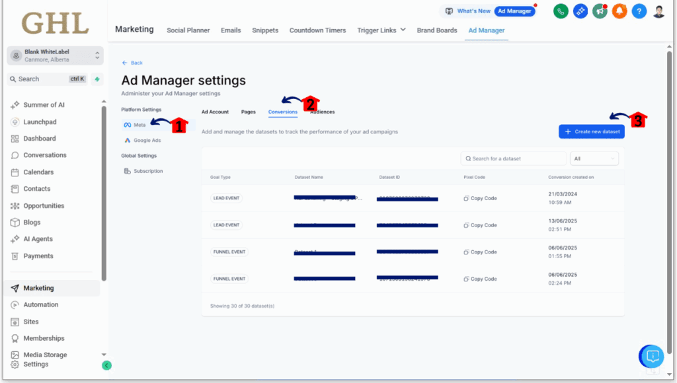Click the Dataset ID column header

(389, 177)
